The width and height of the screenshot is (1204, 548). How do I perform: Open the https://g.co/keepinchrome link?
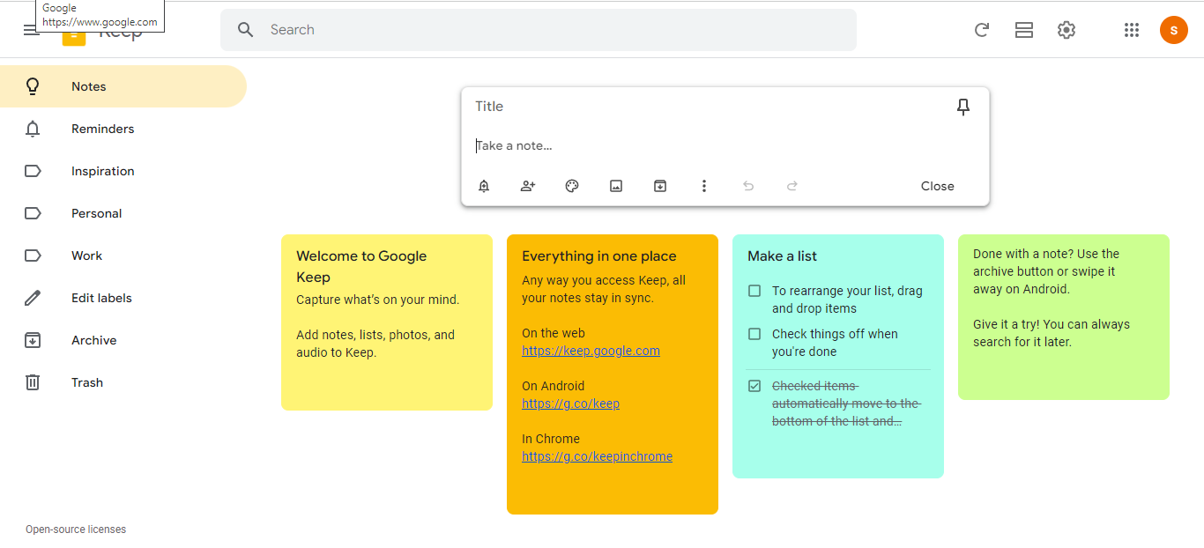(597, 456)
